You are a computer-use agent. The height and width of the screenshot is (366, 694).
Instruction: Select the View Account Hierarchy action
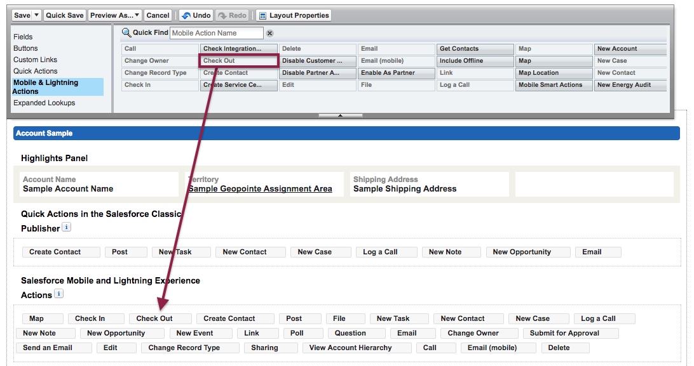point(357,348)
